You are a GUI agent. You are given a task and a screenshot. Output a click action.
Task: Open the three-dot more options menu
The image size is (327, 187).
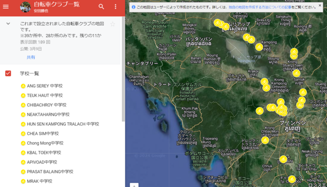[x=116, y=7]
